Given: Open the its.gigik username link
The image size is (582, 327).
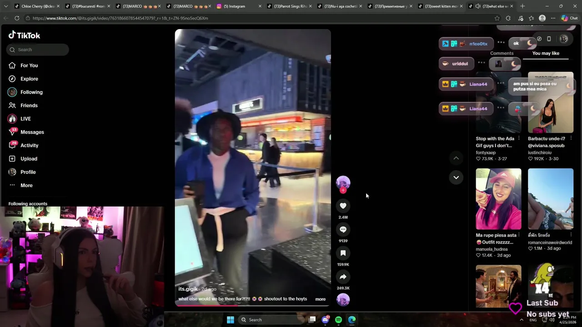Looking at the screenshot, I should 188,289.
